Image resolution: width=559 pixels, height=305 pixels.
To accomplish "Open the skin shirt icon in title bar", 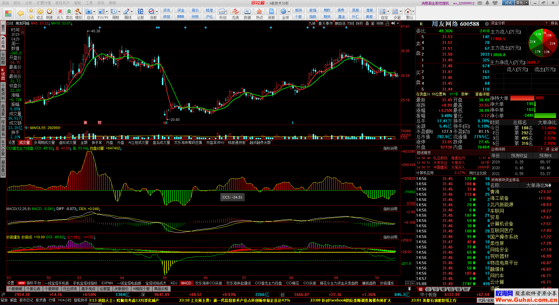I will 495,3.
